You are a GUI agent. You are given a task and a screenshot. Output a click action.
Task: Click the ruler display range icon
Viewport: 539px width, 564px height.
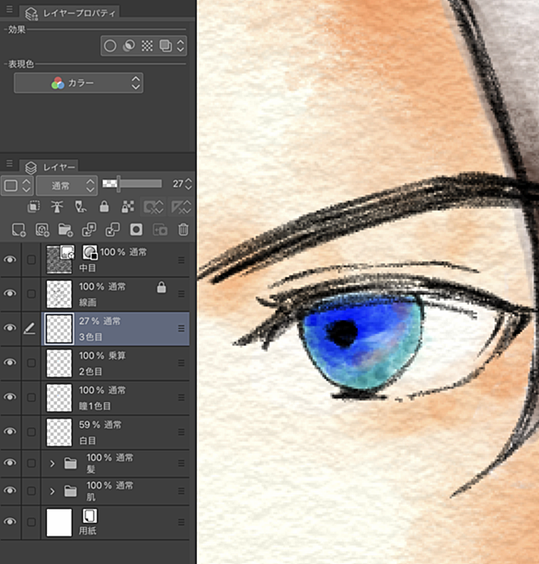coord(181,207)
